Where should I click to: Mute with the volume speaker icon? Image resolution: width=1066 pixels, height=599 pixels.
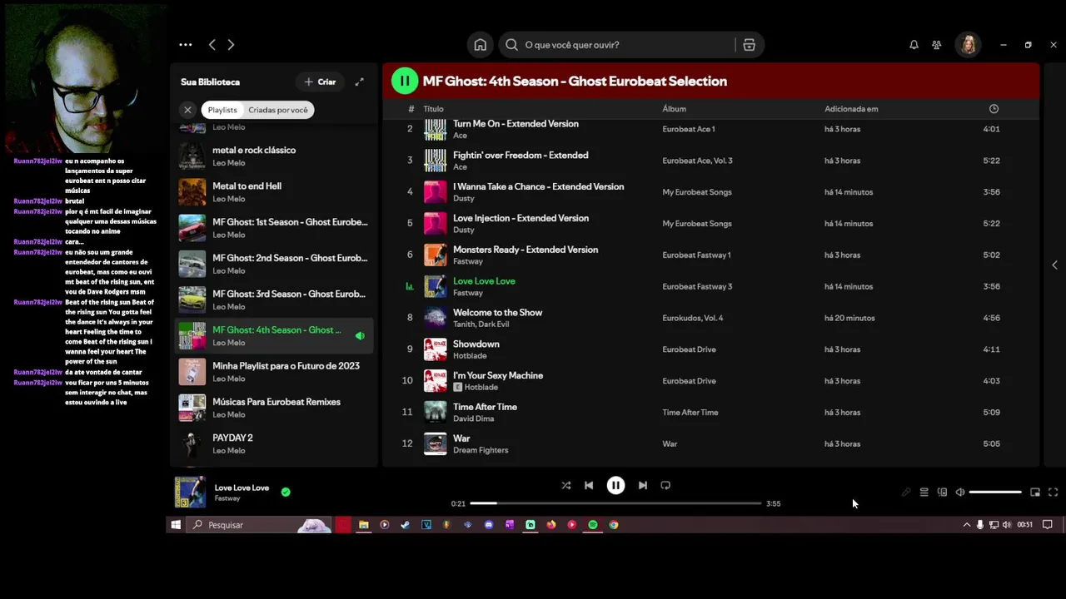tap(960, 493)
